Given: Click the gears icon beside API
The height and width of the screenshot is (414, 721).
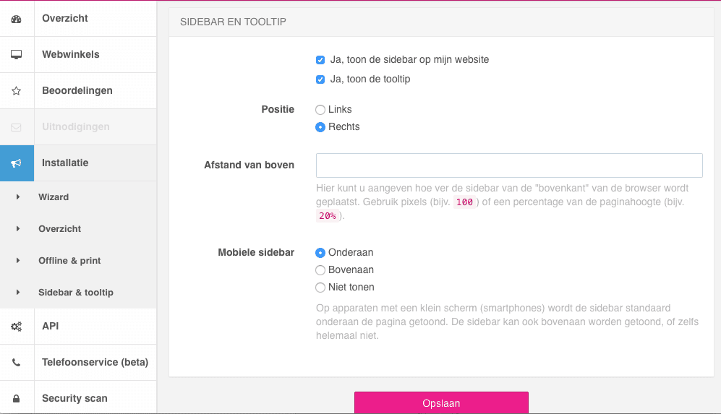Looking at the screenshot, I should (x=16, y=327).
